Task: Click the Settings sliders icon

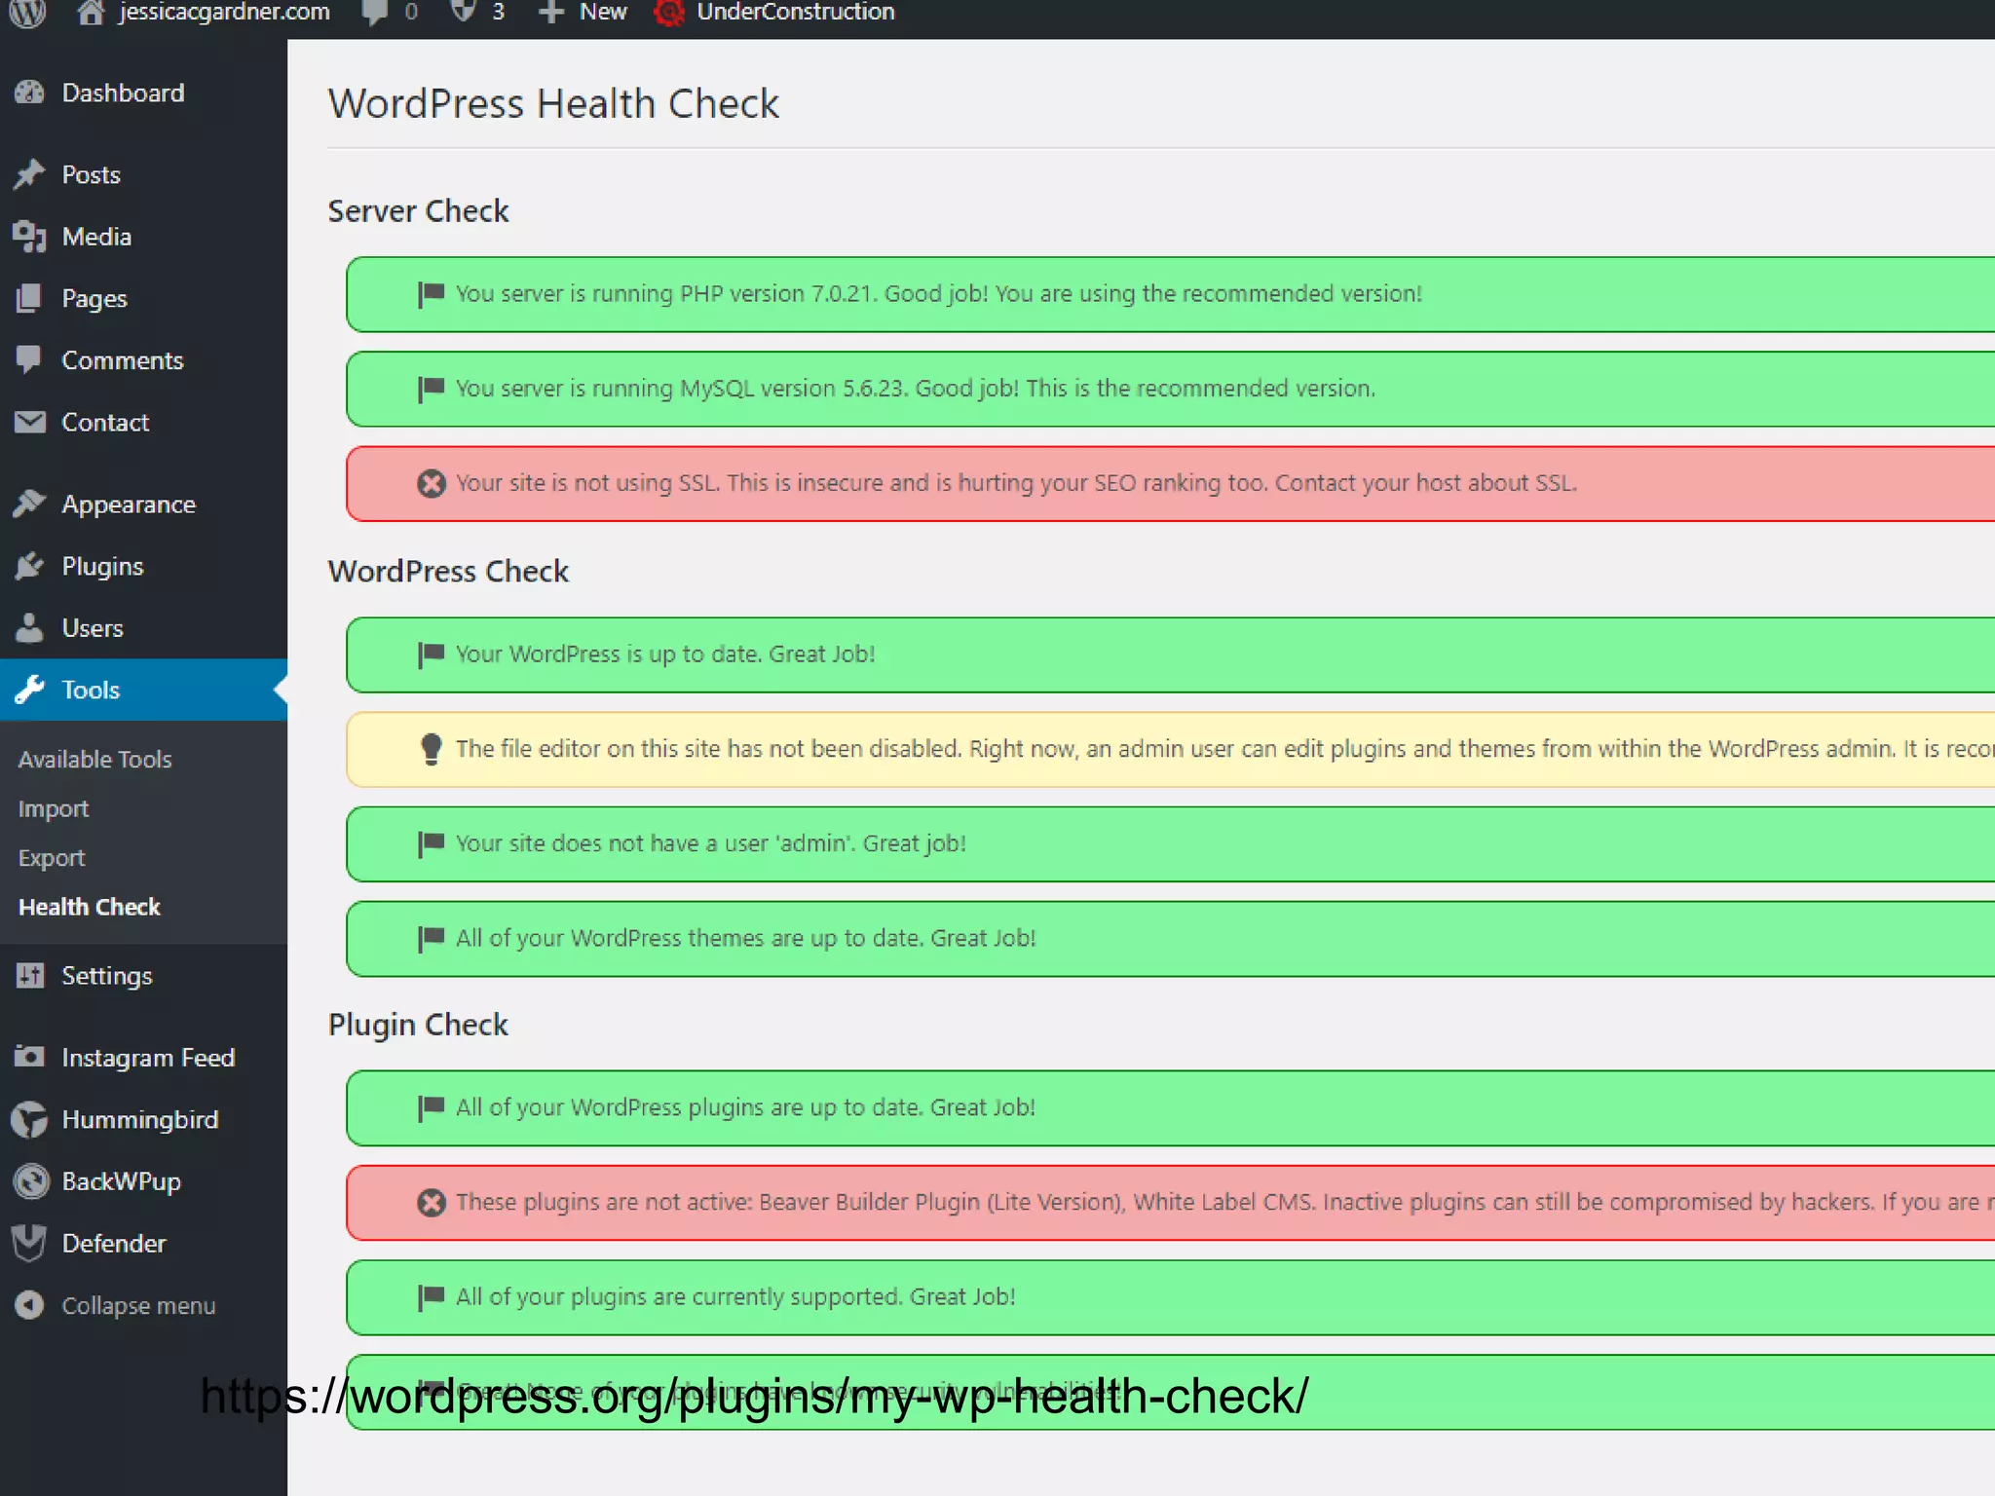Action: coord(30,975)
